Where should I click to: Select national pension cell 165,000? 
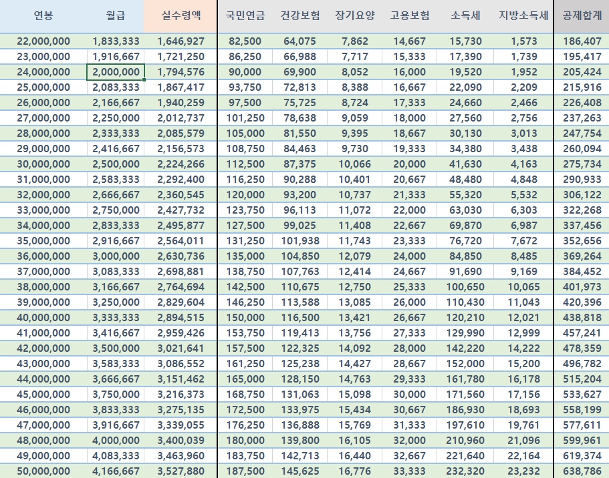(x=245, y=379)
